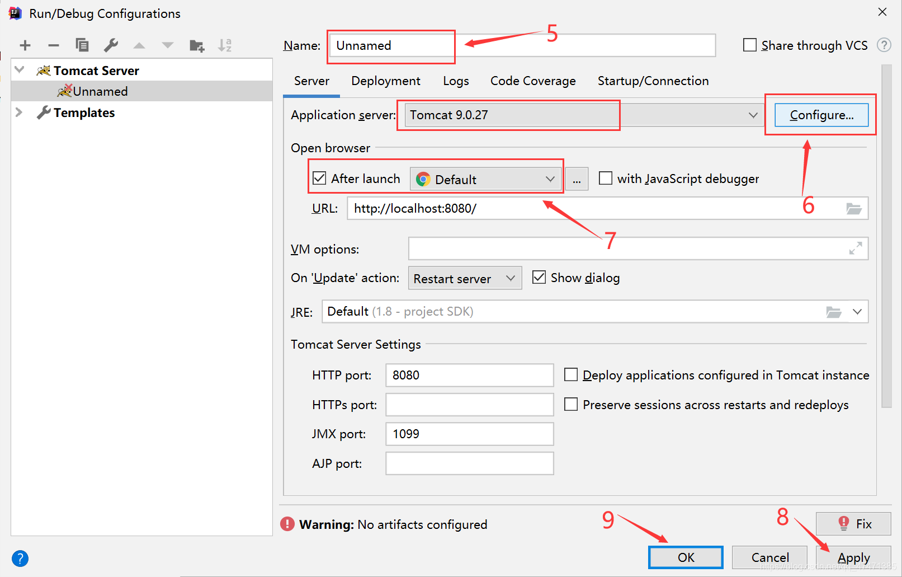Toggle After launch checkbox
Image resolution: width=902 pixels, height=577 pixels.
[x=319, y=178]
